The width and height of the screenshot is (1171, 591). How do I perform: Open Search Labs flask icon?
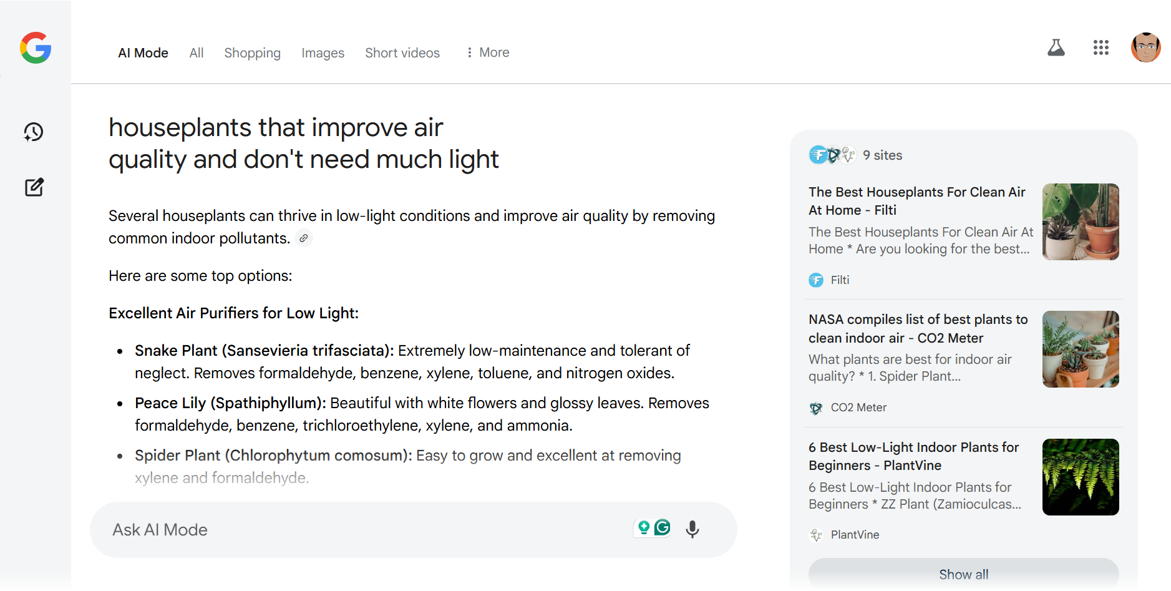click(1056, 48)
